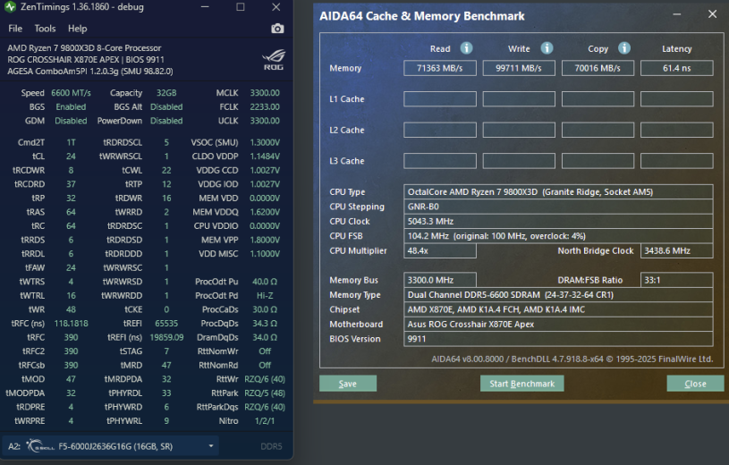This screenshot has width=729, height=465.
Task: Click MCLK value 3300.00
Action: pos(265,93)
